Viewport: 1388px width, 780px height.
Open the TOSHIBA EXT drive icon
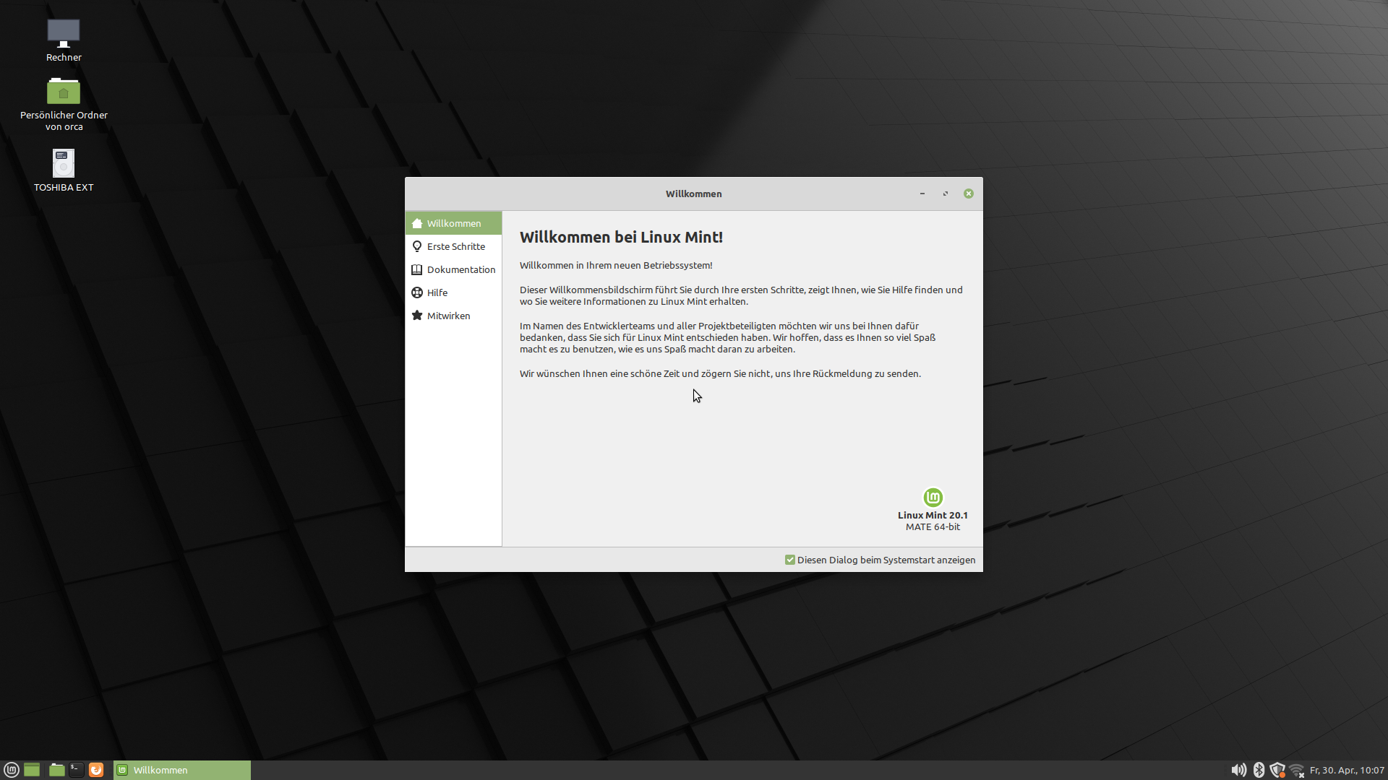tap(64, 170)
